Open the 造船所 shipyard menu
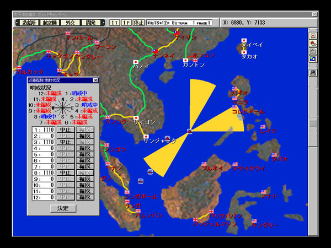The width and height of the screenshot is (331, 248). (x=29, y=23)
